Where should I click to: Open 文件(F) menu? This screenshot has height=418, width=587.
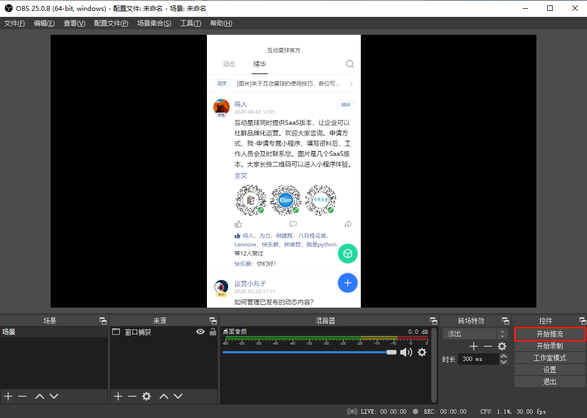coord(14,23)
